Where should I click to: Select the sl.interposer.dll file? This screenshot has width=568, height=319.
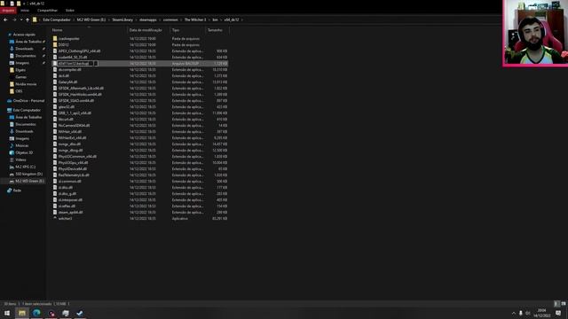tap(70, 199)
